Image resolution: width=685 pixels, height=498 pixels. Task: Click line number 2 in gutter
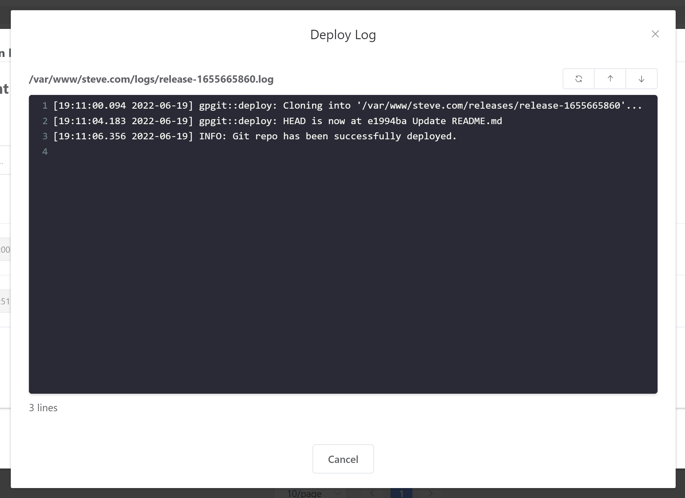click(x=45, y=121)
